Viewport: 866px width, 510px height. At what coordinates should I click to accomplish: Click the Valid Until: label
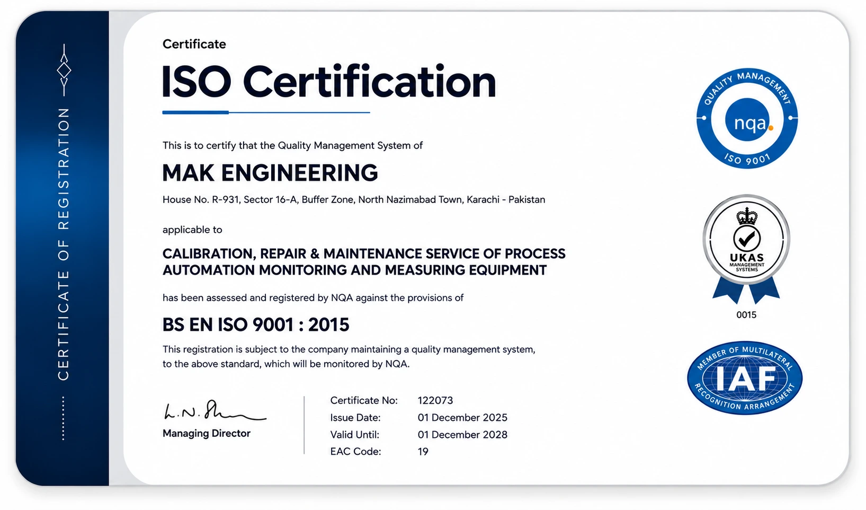355,435
